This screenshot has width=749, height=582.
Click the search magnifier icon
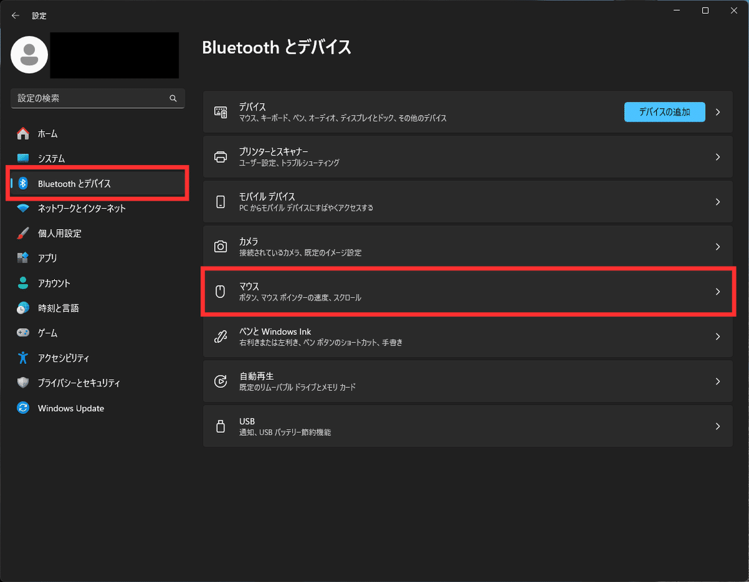(173, 99)
